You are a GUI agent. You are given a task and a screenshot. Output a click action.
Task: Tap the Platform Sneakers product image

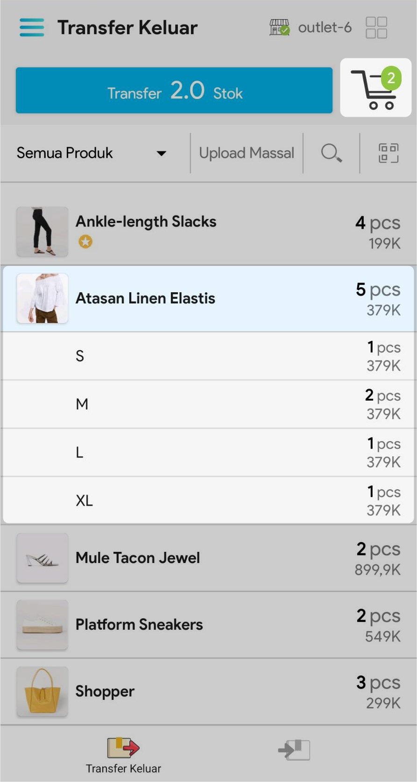(x=42, y=625)
